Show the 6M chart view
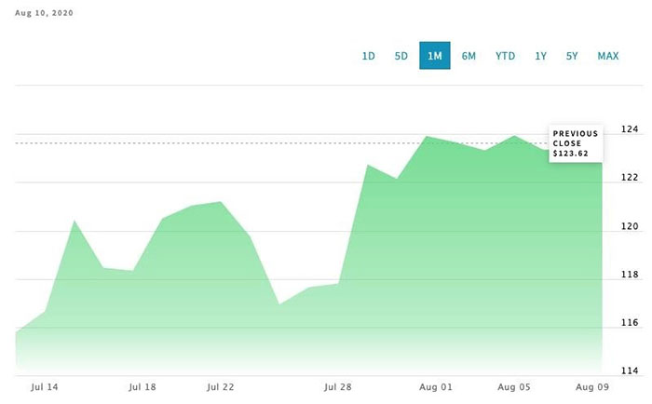The height and width of the screenshot is (404, 652). point(469,56)
